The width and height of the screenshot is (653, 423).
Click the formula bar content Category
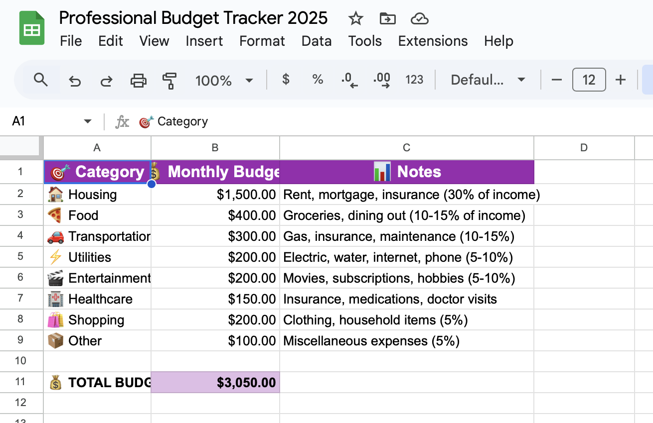[x=173, y=121]
